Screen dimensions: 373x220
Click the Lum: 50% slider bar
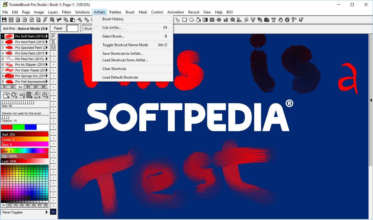(x=25, y=161)
